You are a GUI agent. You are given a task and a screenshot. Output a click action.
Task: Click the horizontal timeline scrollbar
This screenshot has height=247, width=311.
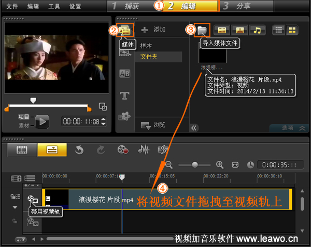click(x=110, y=239)
